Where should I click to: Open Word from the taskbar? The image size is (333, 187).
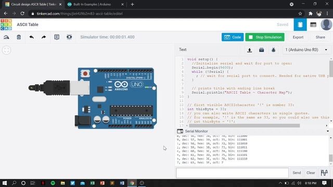(x=122, y=183)
